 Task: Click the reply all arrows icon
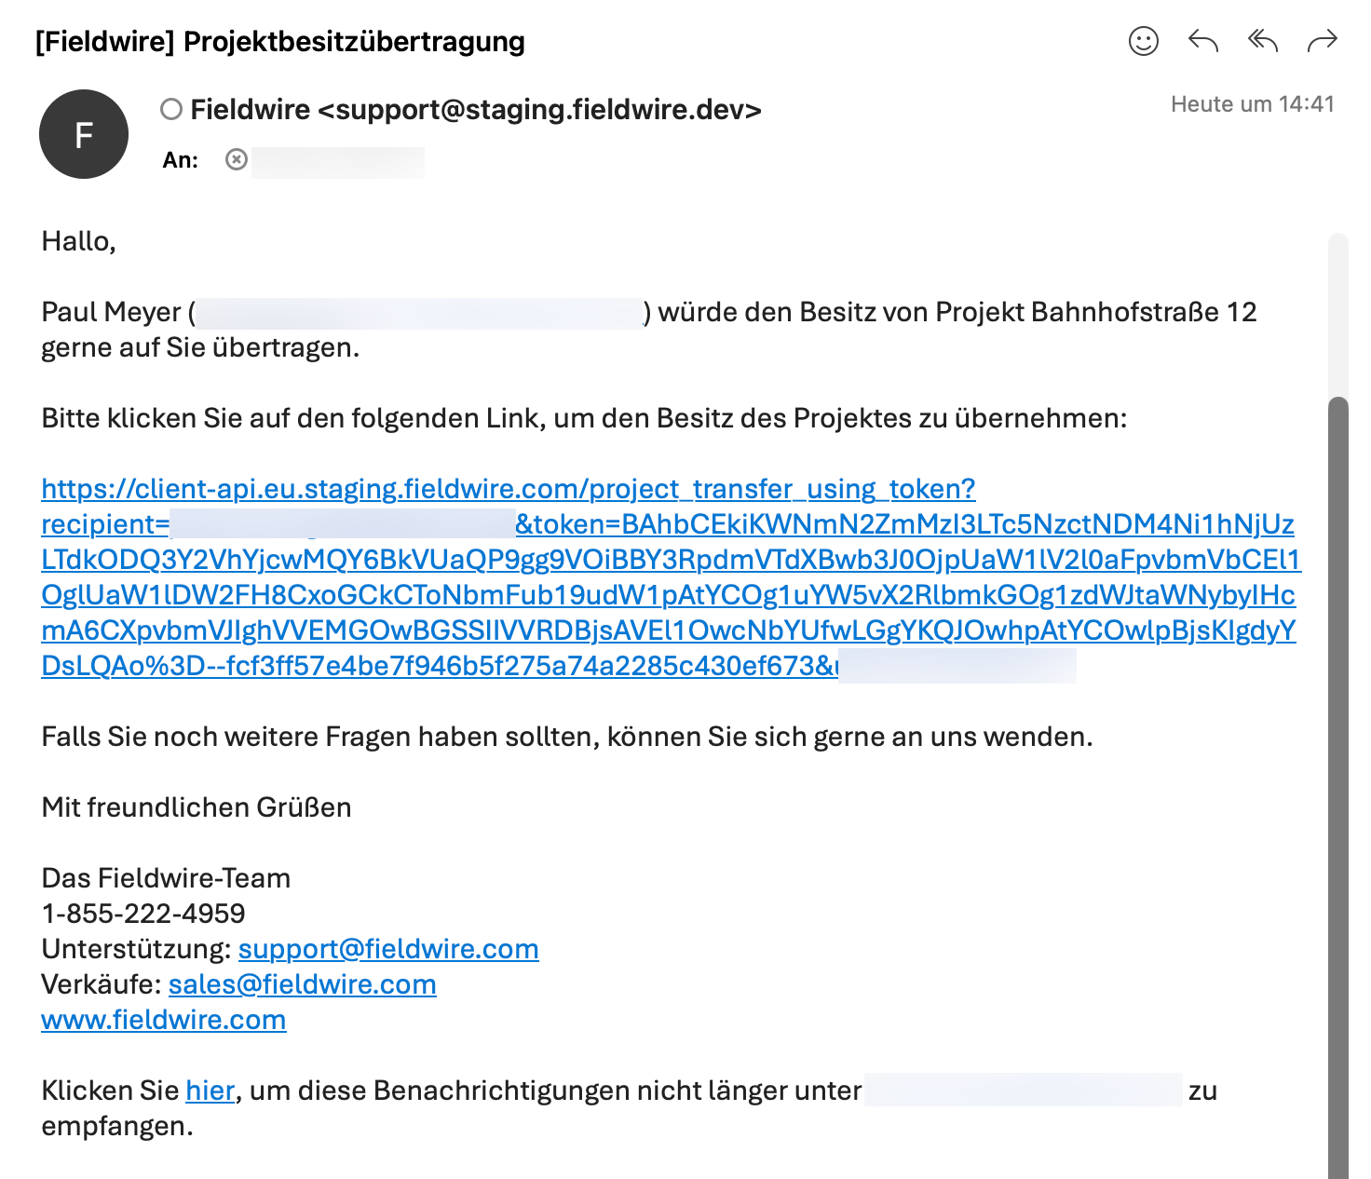pyautogui.click(x=1262, y=41)
